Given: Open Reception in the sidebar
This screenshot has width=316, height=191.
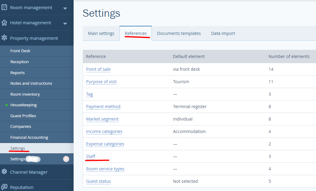Looking at the screenshot, I should (37, 62).
